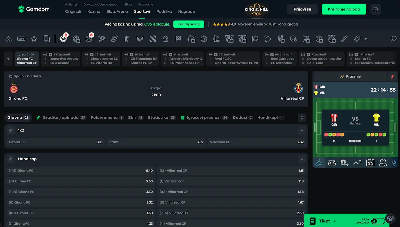Select the Baseball bat icon
The height and width of the screenshot is (227, 400).
344,39
